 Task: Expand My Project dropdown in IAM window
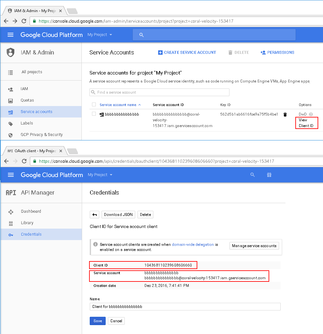click(x=100, y=35)
